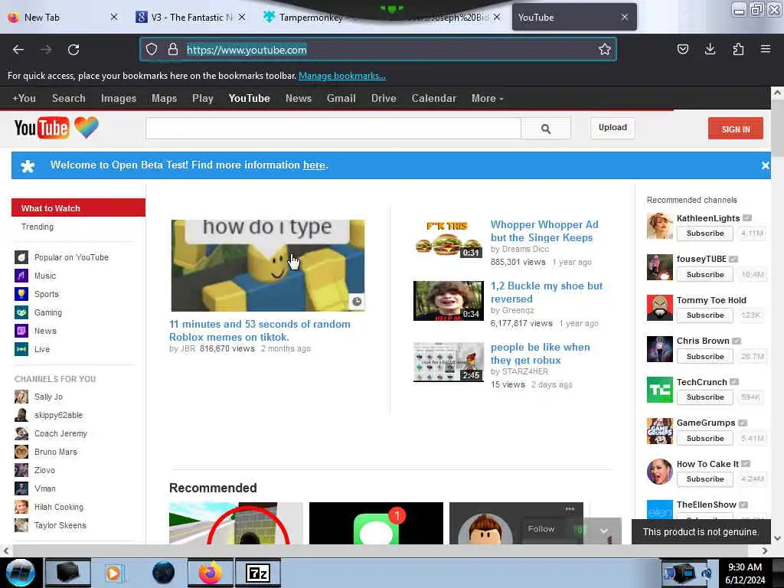Select Images in the Google bar

[x=119, y=99]
